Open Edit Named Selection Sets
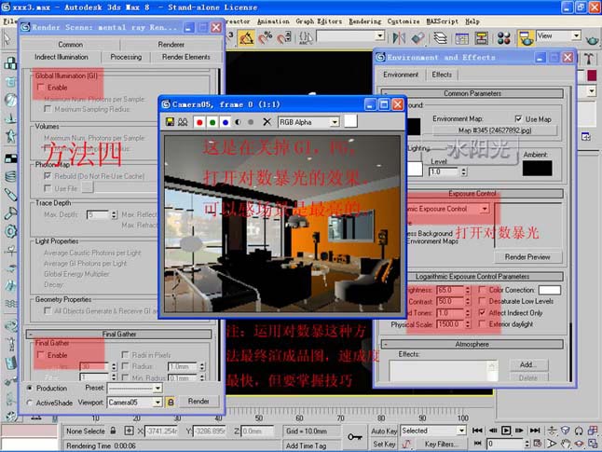The width and height of the screenshot is (602, 452). 306,37
